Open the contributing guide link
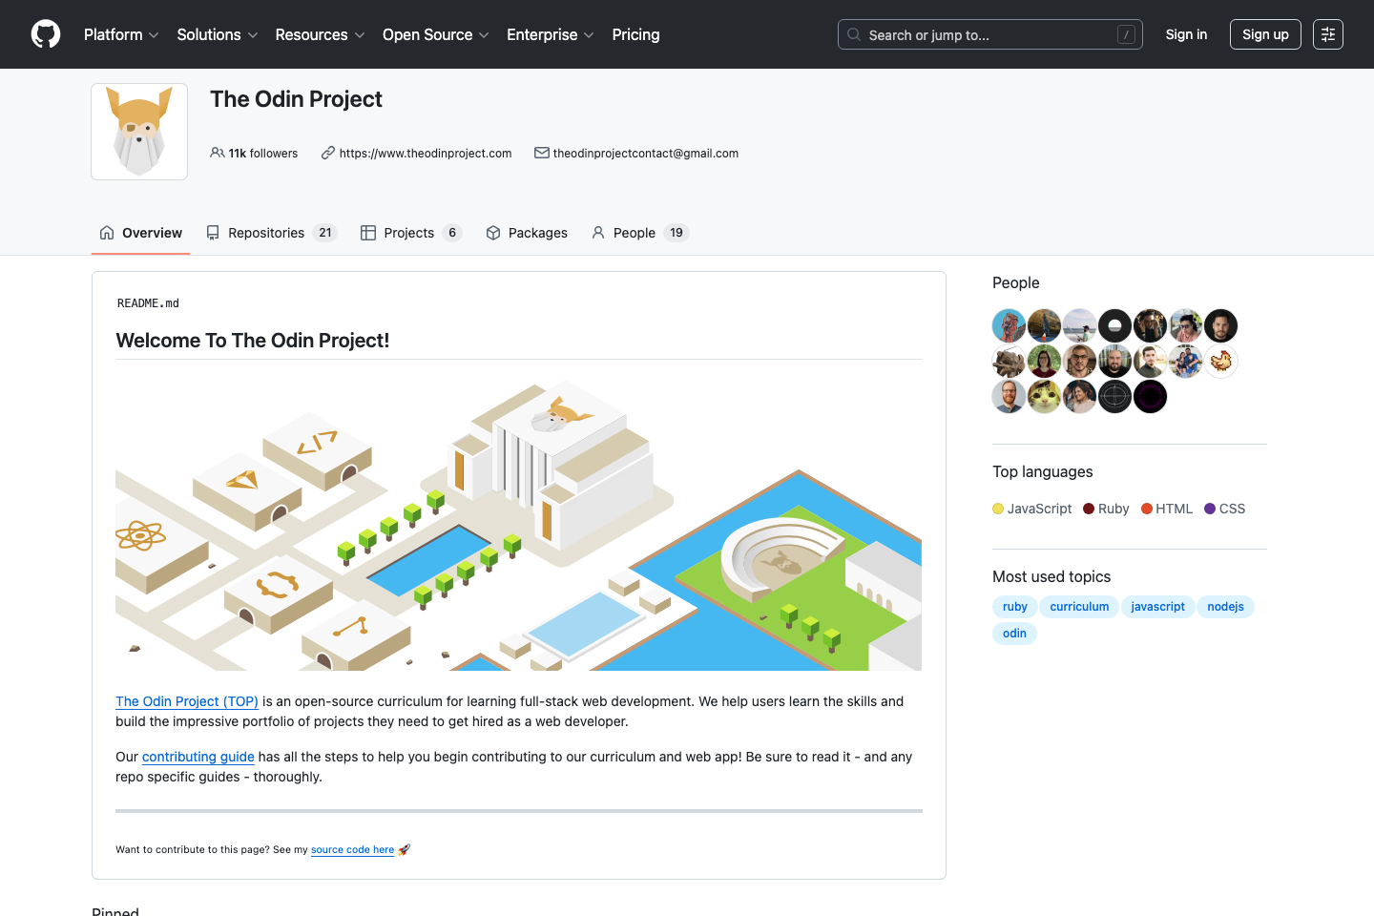1374x916 pixels. (198, 757)
